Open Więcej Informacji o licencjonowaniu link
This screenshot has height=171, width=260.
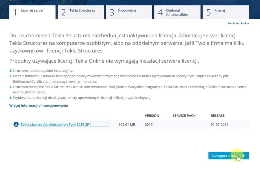(39, 106)
